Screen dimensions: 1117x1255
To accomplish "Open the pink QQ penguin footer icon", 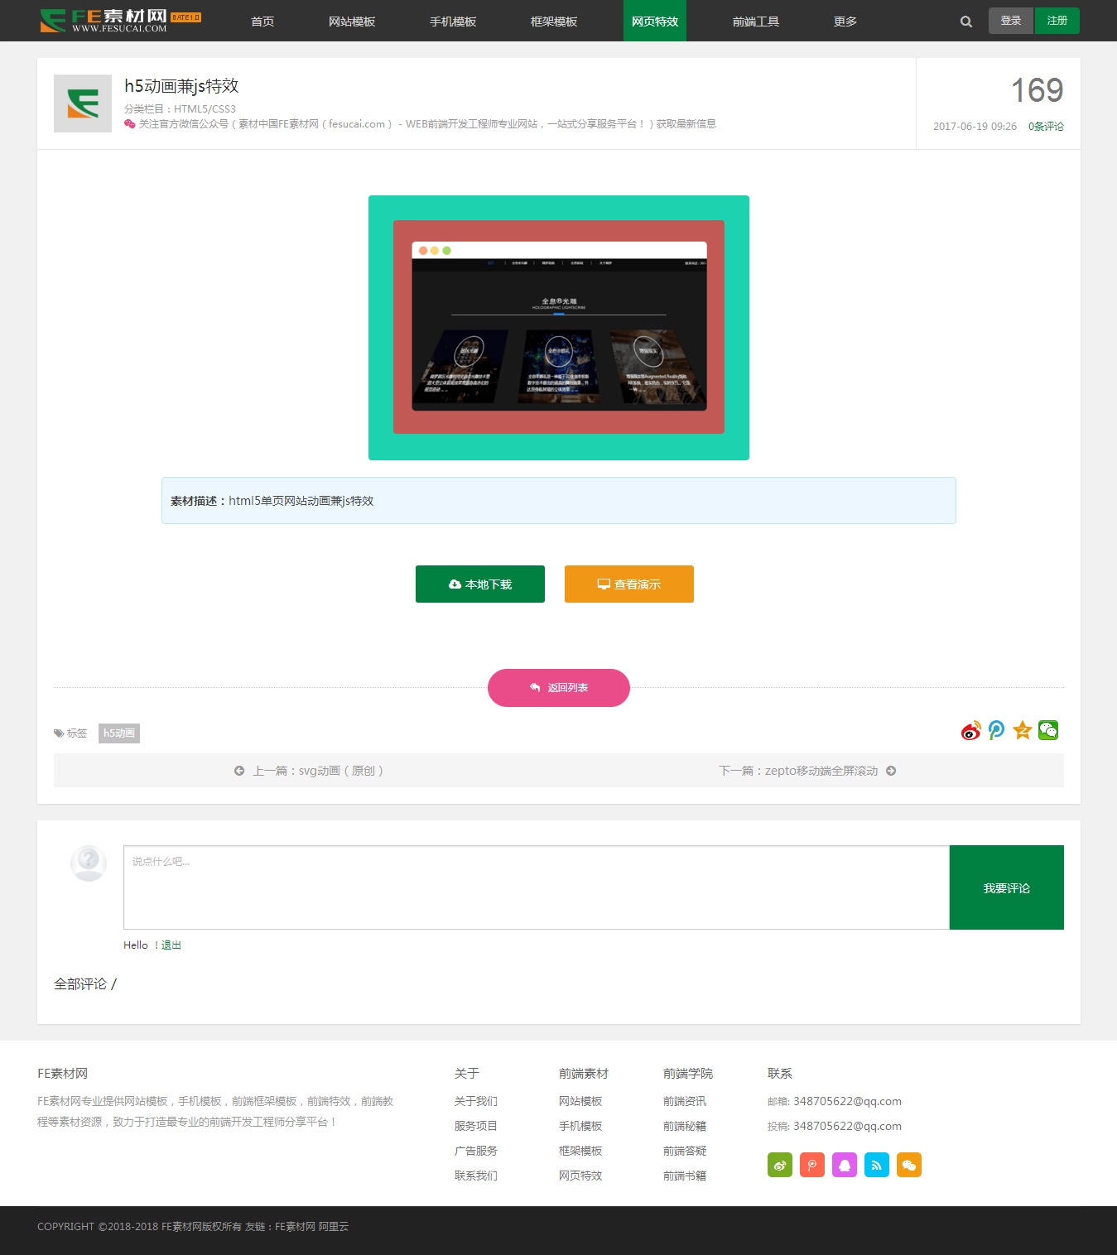I will (844, 1165).
